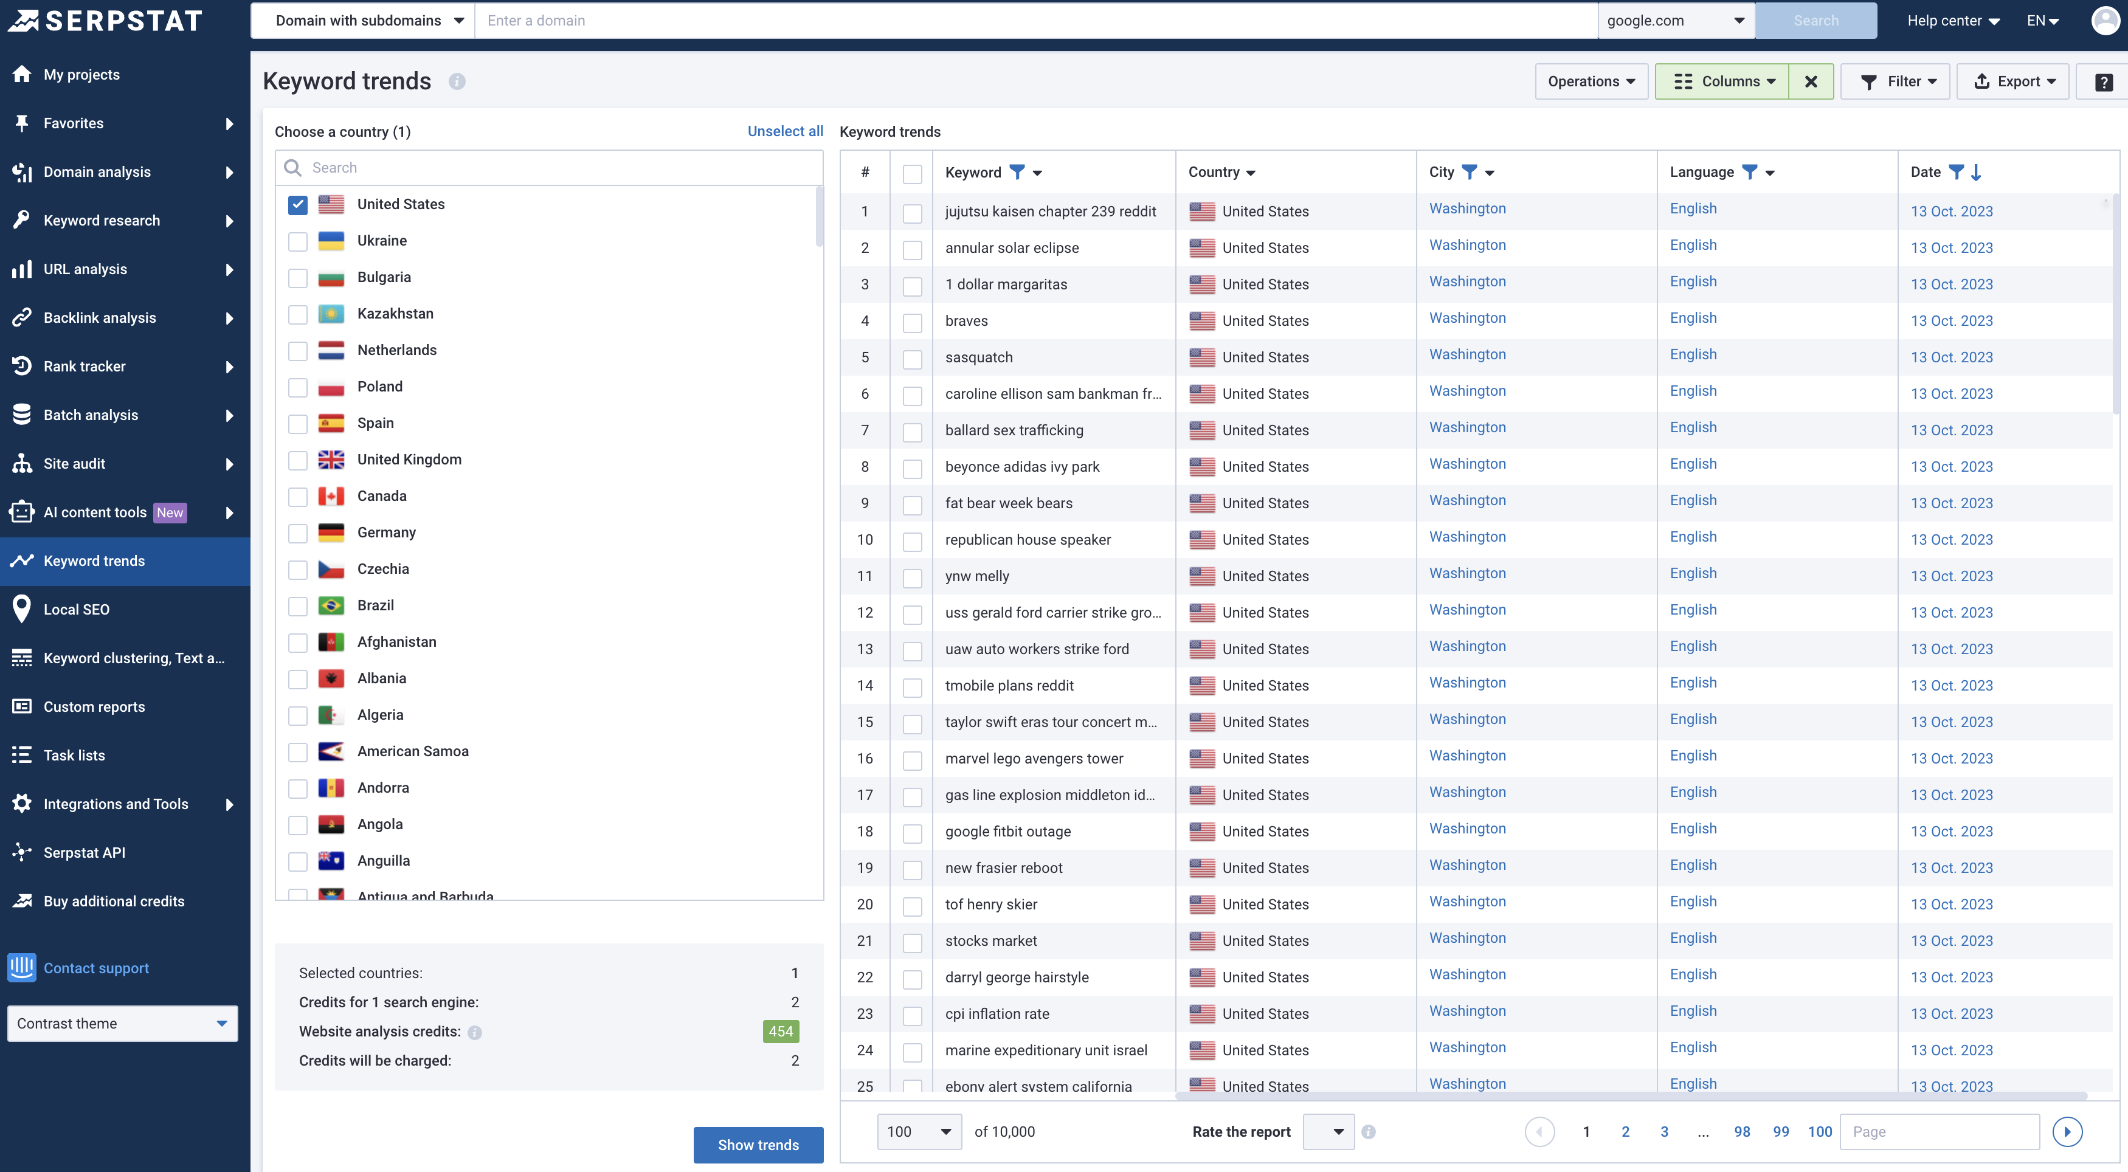This screenshot has width=2128, height=1172.
Task: Click the Serpstat logo
Action: 105,21
